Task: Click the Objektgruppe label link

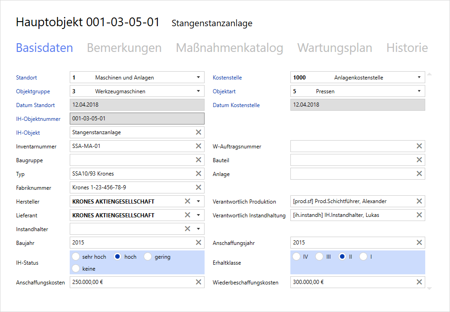Action: point(33,91)
